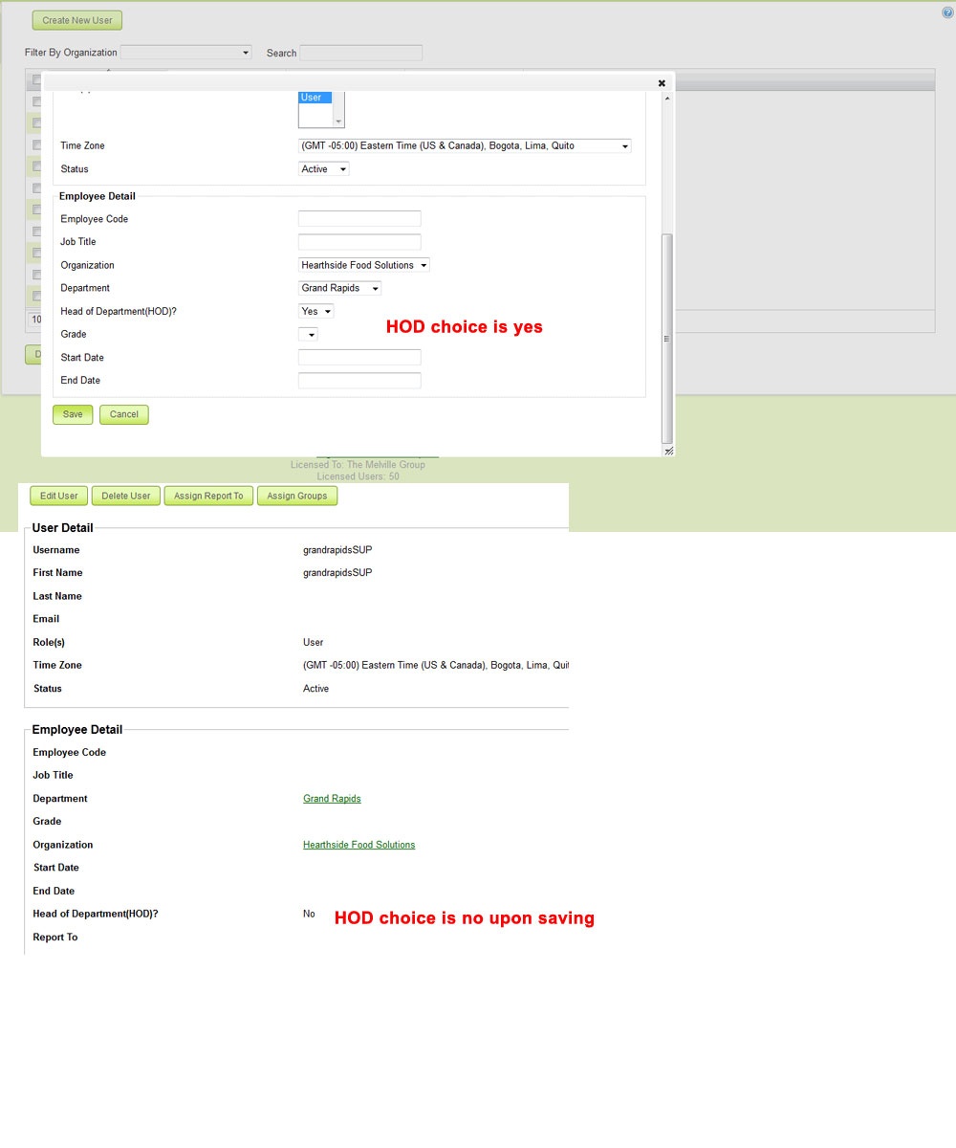Click the Start Date input field
Screen dimensions: 956x1148
pos(359,357)
